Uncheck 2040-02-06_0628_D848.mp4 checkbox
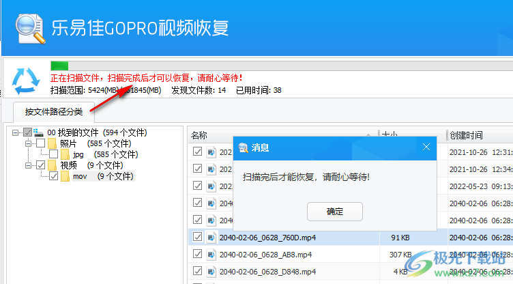Viewport: 513px width, 284px height. [197, 270]
